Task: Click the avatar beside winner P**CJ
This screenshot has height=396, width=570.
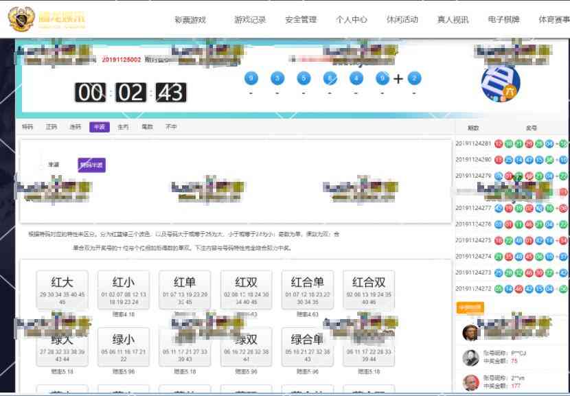Action: [x=470, y=358]
